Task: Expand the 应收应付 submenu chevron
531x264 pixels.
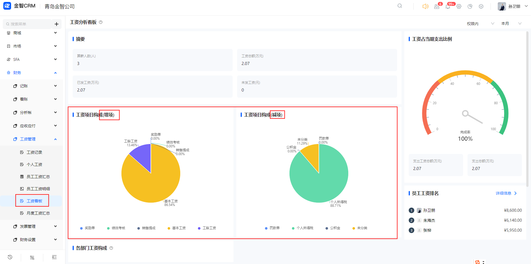Action: point(55,126)
